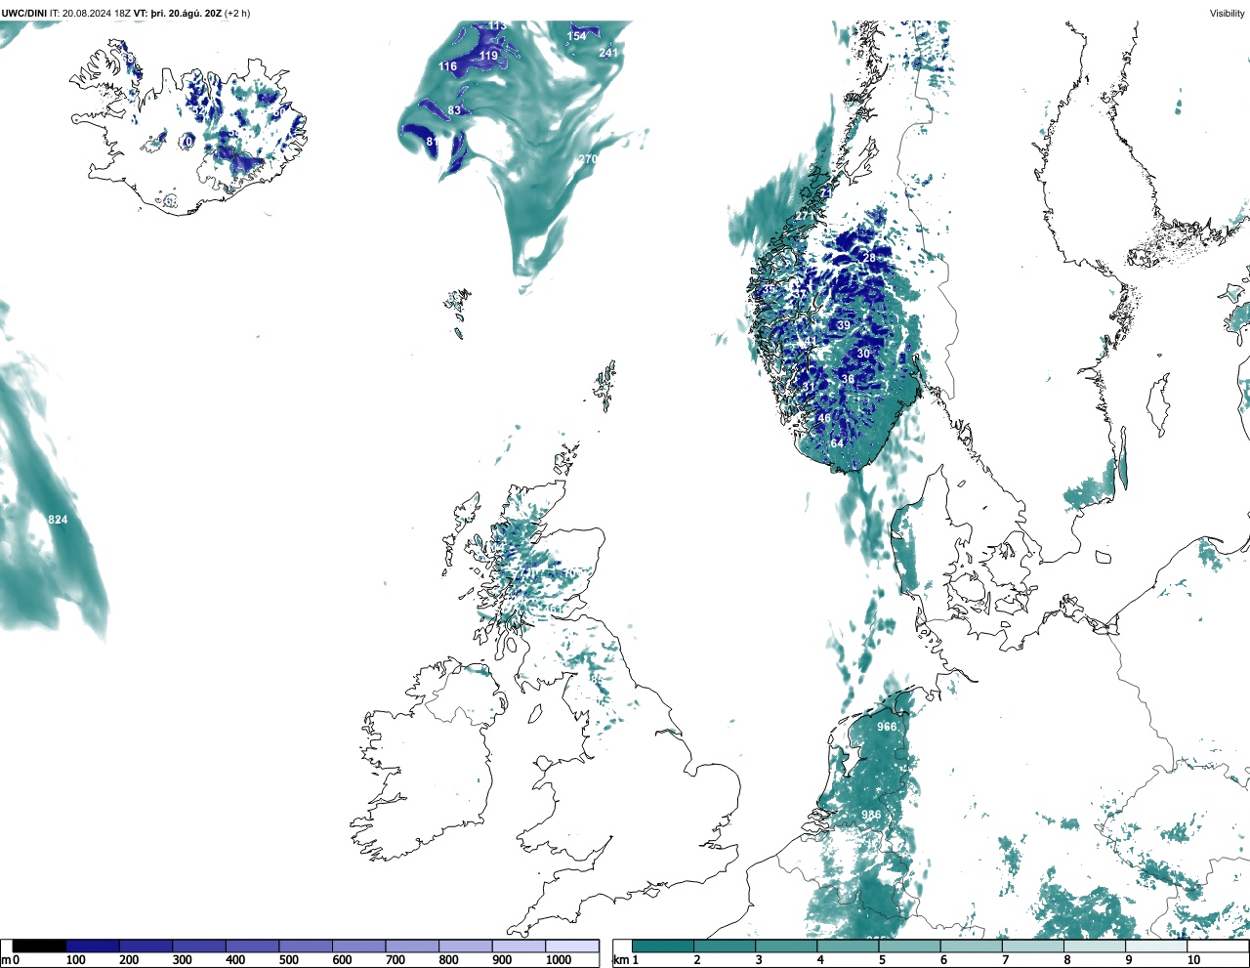The image size is (1250, 968).
Task: Select the 3–4 km legend swatch
Action: tap(786, 946)
